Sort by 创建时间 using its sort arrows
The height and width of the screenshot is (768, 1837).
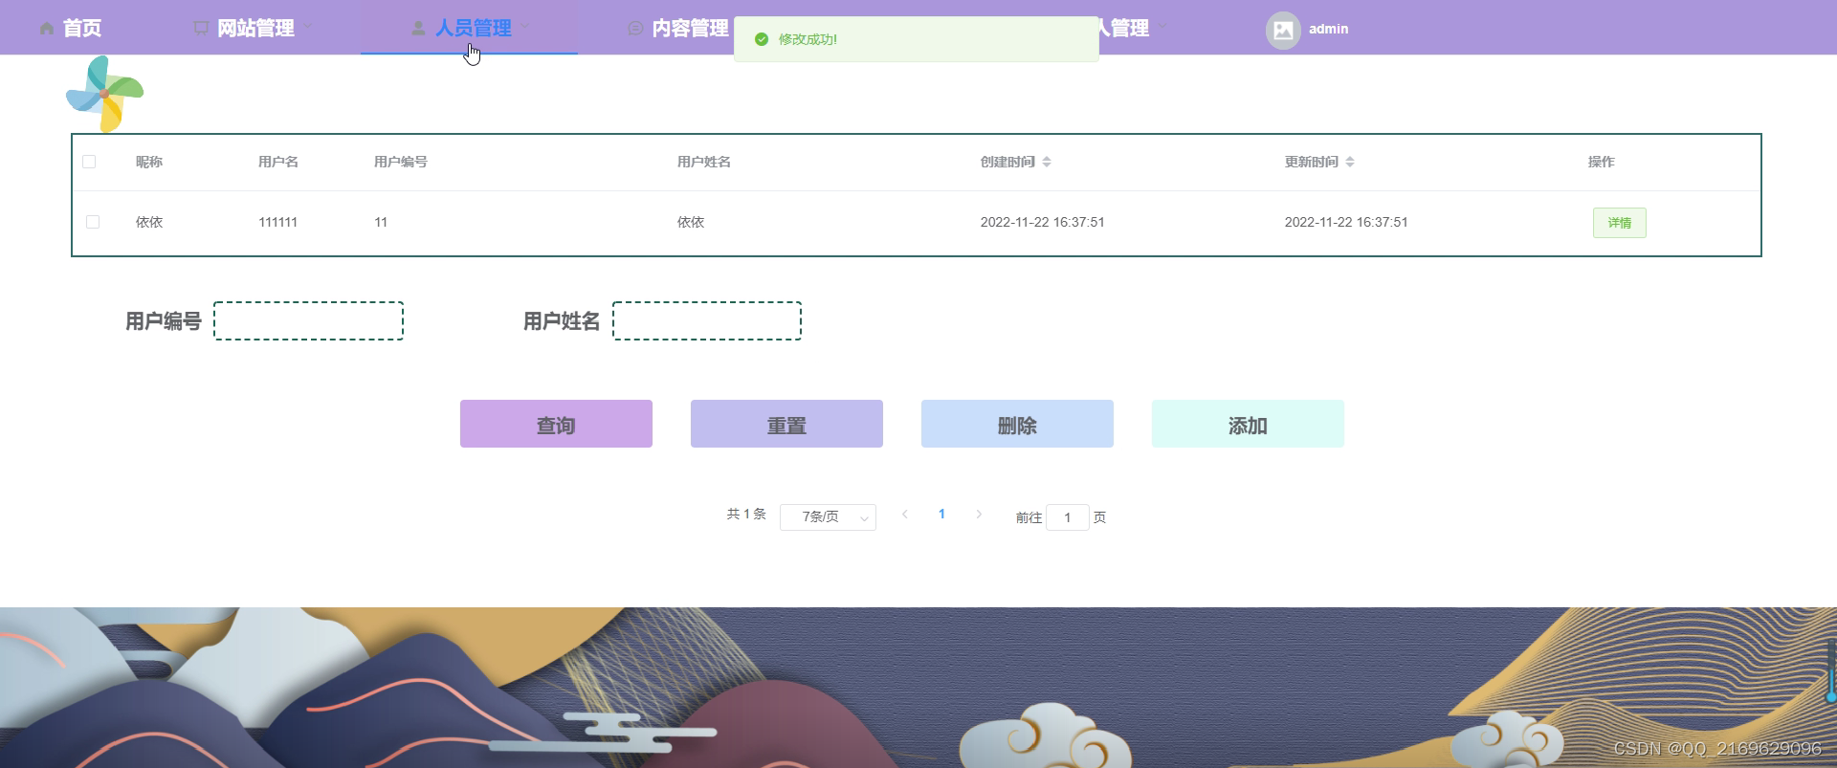pos(1047,162)
